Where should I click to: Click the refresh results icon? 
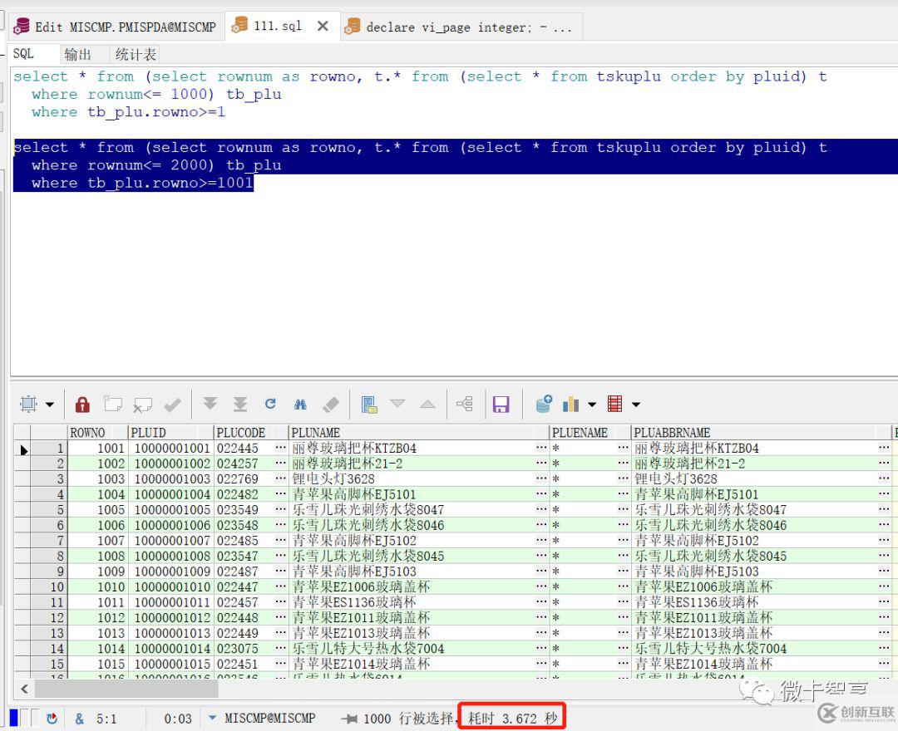[x=270, y=404]
